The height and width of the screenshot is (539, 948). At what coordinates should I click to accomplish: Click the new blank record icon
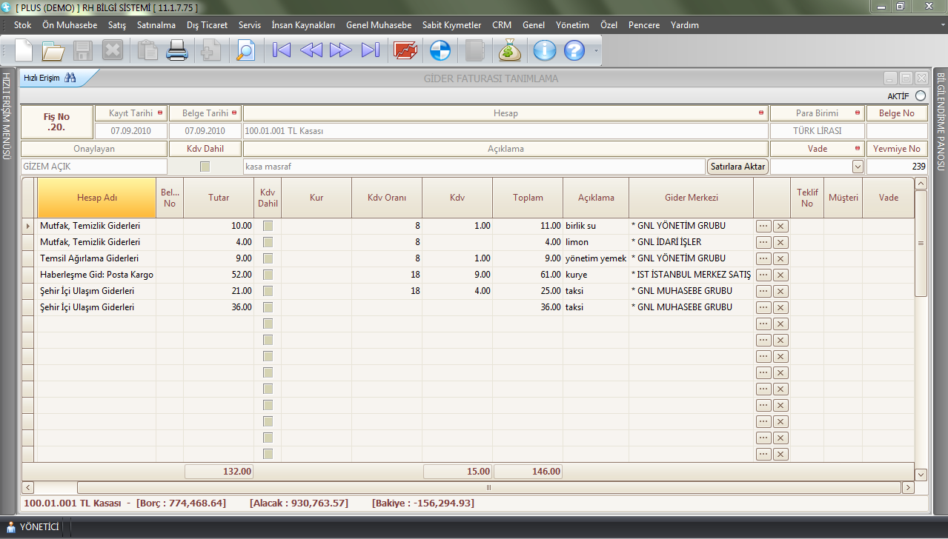click(x=24, y=50)
